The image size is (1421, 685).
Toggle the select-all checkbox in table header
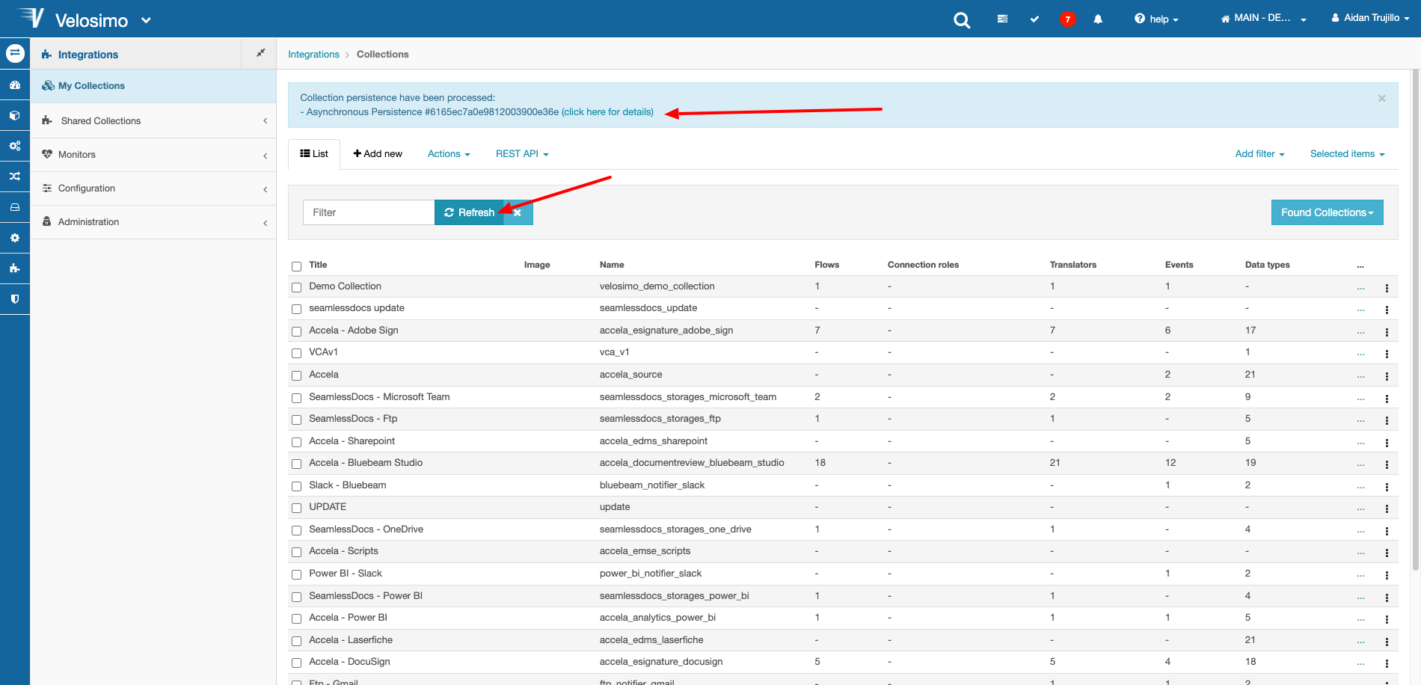point(297,266)
